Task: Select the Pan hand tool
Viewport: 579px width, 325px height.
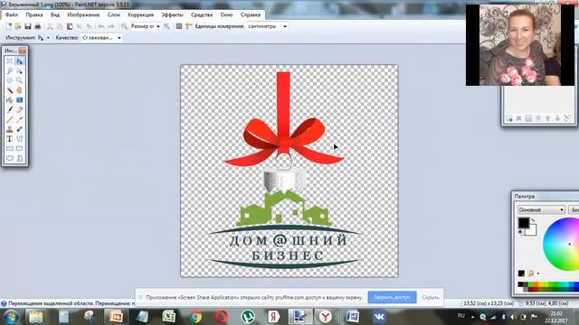Action: (x=19, y=90)
